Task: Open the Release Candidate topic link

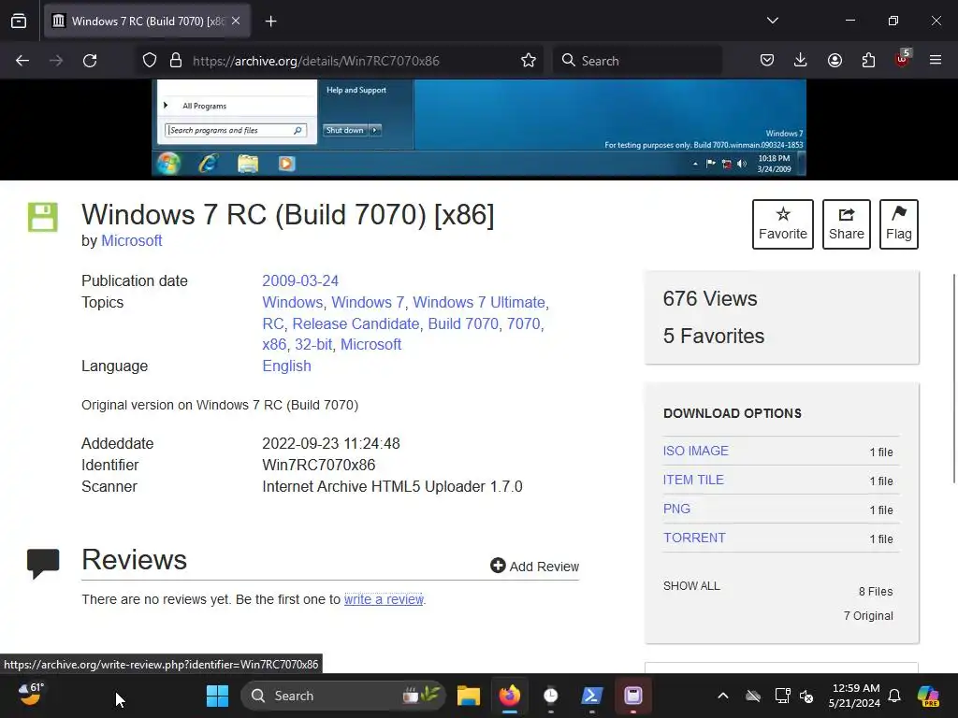Action: point(356,323)
